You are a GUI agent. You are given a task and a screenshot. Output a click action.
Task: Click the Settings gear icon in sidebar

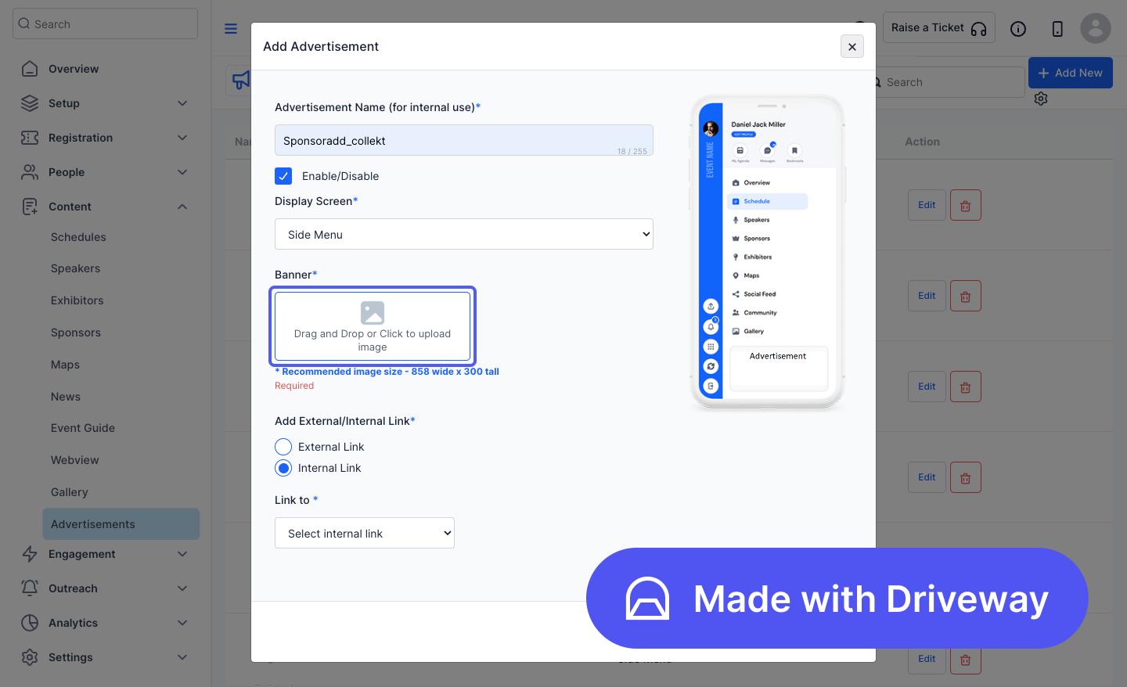pyautogui.click(x=30, y=657)
